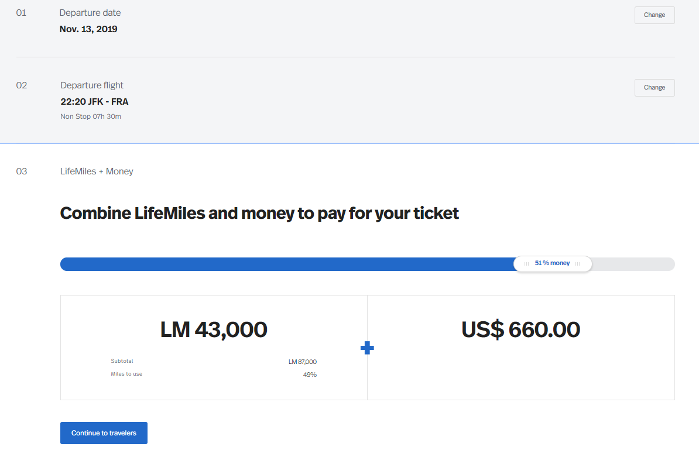Click the 22:20 JFK - FRA flight text
699x457 pixels.
tap(94, 102)
